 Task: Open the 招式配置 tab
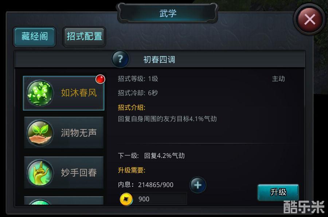coord(84,36)
